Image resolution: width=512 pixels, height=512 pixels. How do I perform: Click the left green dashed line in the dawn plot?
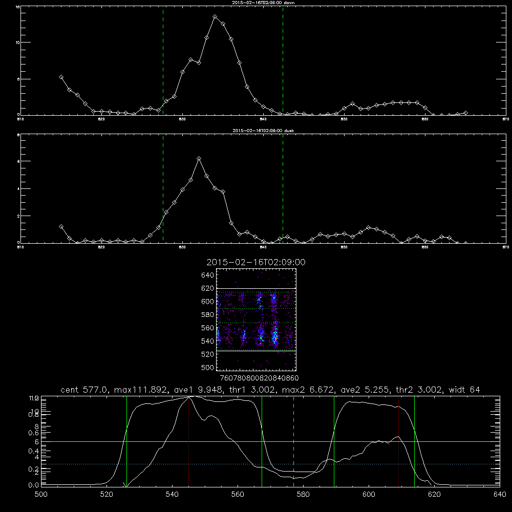coord(163,61)
